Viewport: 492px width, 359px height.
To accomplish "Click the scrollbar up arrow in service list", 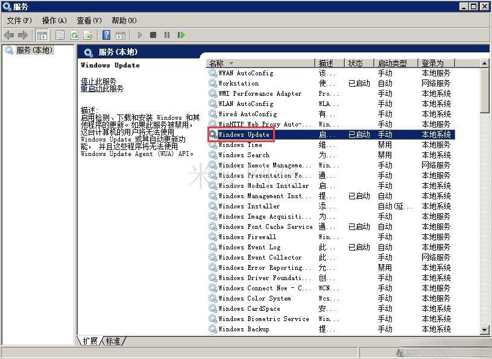I will pyautogui.click(x=485, y=63).
